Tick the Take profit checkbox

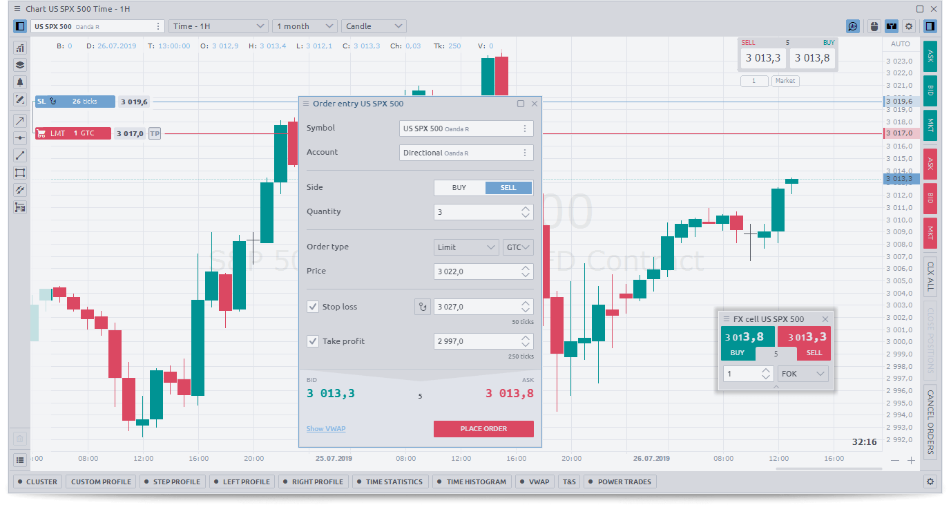tap(313, 341)
